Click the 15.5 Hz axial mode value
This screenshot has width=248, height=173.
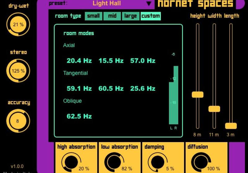[111, 61]
